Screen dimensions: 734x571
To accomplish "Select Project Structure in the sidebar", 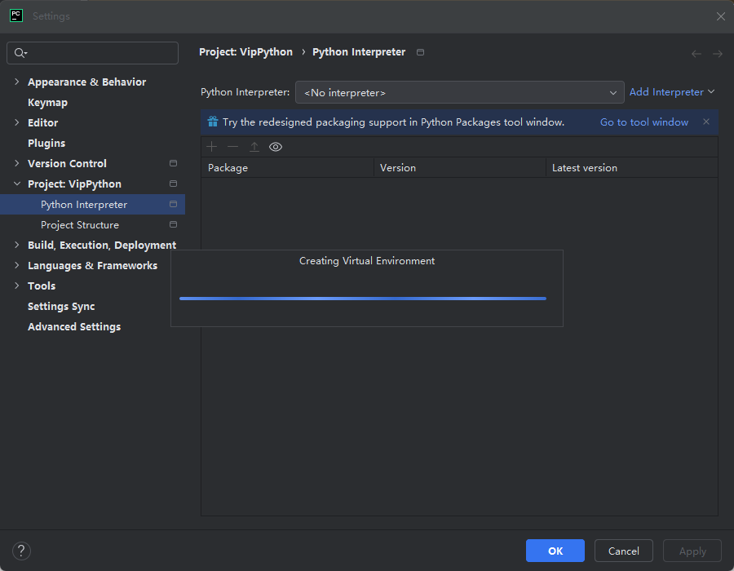I will pos(80,224).
